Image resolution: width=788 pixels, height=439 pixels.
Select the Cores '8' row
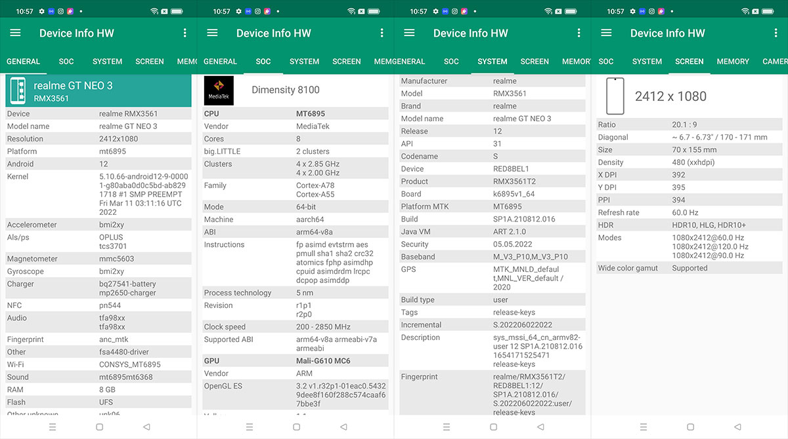[x=295, y=139]
